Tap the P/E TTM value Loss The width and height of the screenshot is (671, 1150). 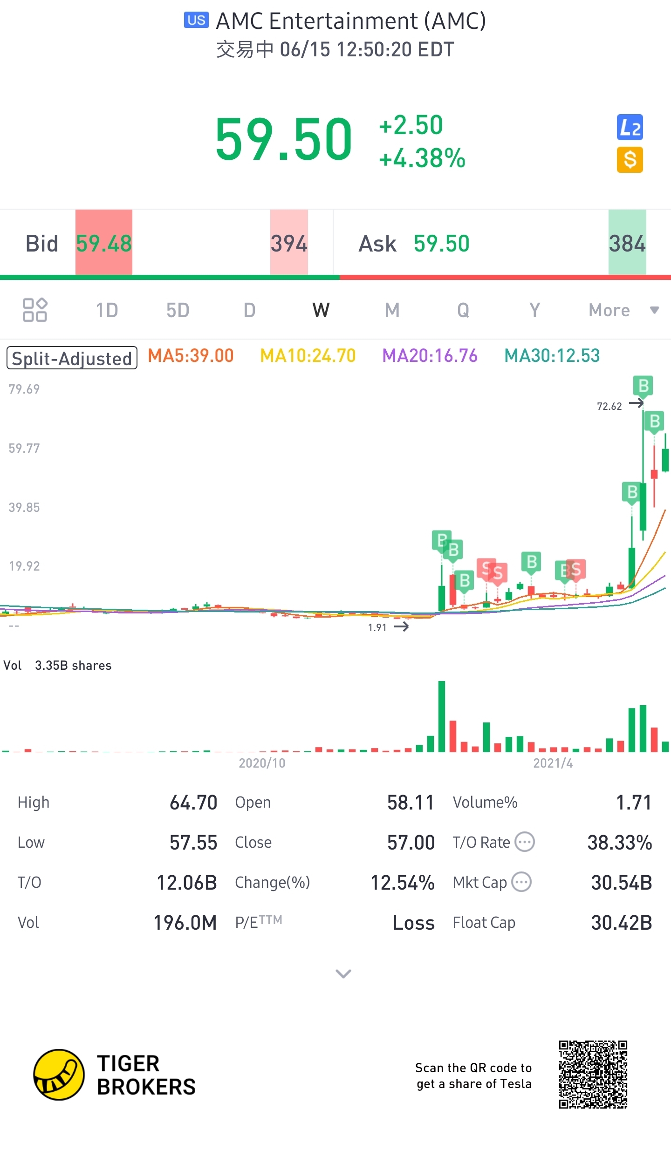pyautogui.click(x=413, y=923)
